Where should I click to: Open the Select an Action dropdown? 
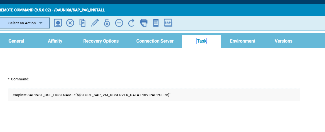[25, 23]
